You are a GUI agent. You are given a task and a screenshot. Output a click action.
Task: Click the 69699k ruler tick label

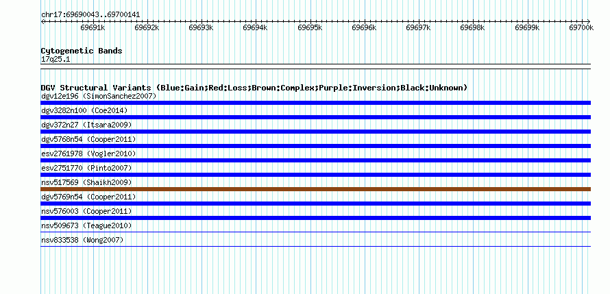click(527, 27)
